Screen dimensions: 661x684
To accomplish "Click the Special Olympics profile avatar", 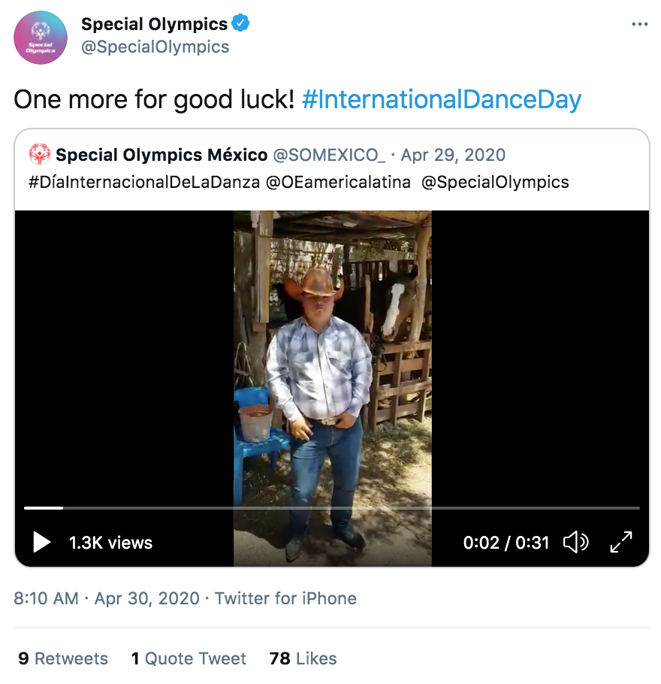I will coord(41,38).
